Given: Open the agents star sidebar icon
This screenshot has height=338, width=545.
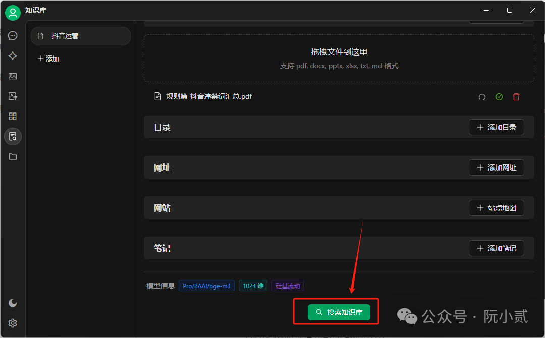Looking at the screenshot, I should point(13,56).
